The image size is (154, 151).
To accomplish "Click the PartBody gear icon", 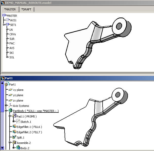I will (10, 110).
